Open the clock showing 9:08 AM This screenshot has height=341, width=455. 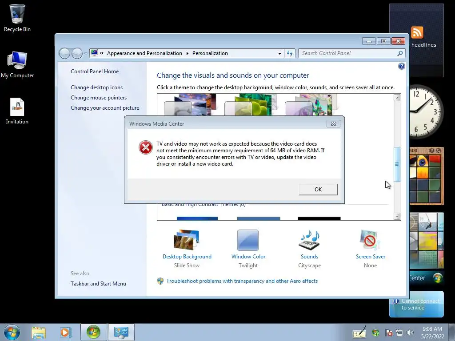click(x=432, y=333)
